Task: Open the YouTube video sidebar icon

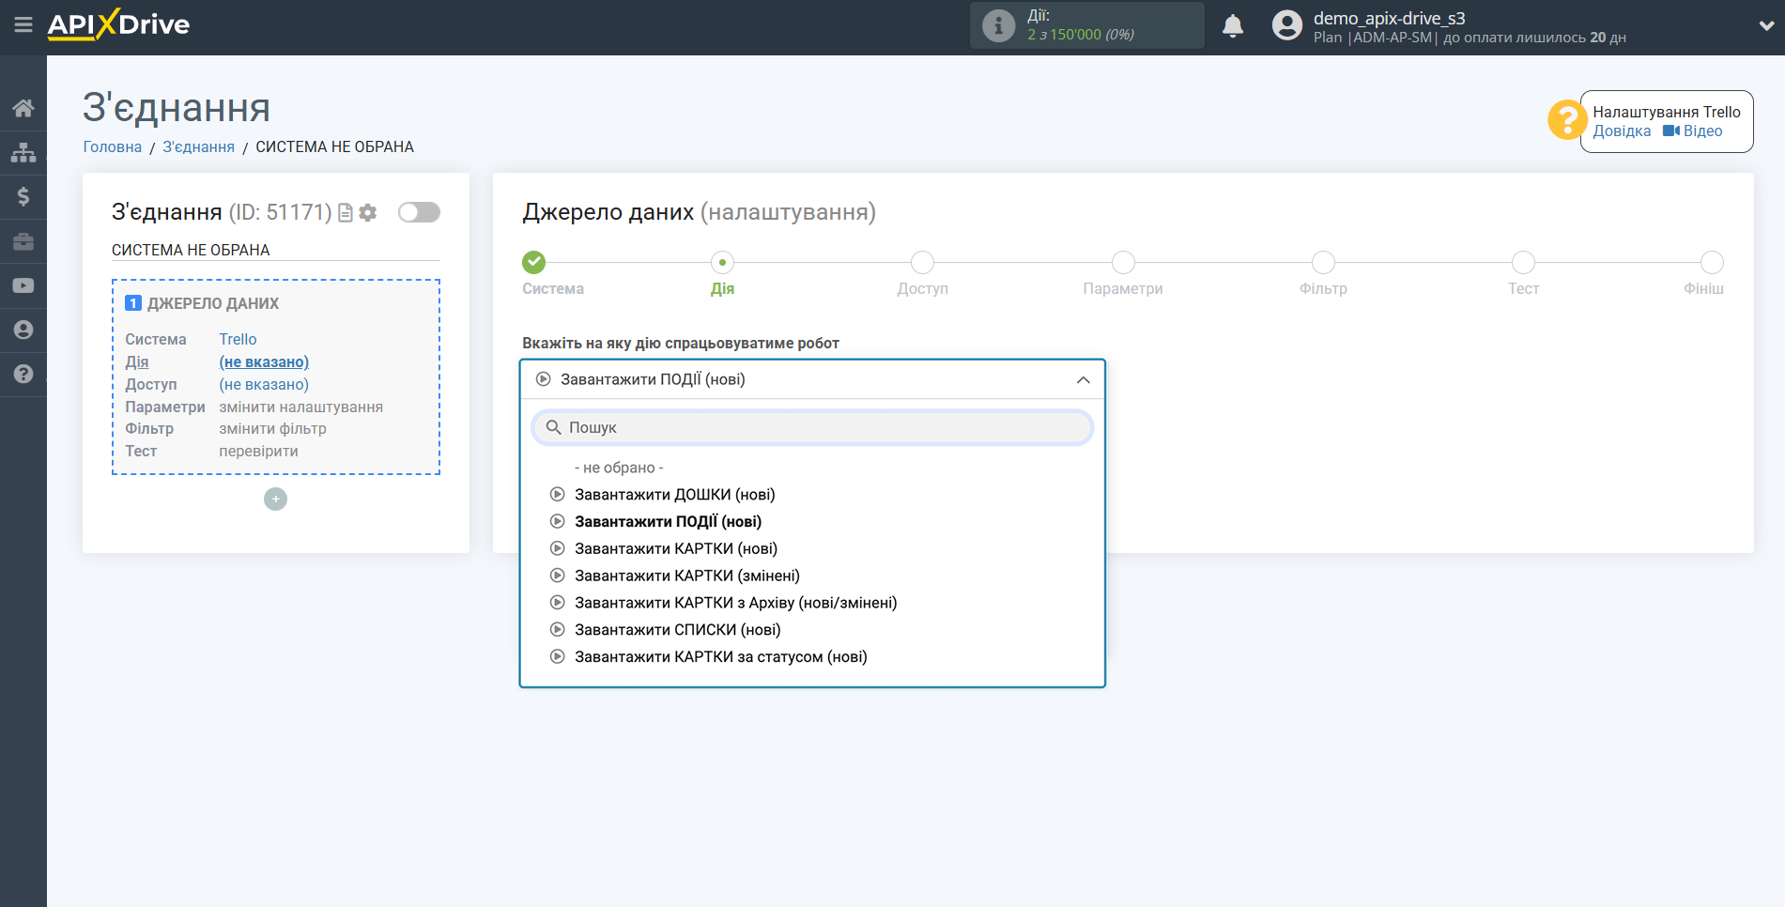Action: point(23,285)
